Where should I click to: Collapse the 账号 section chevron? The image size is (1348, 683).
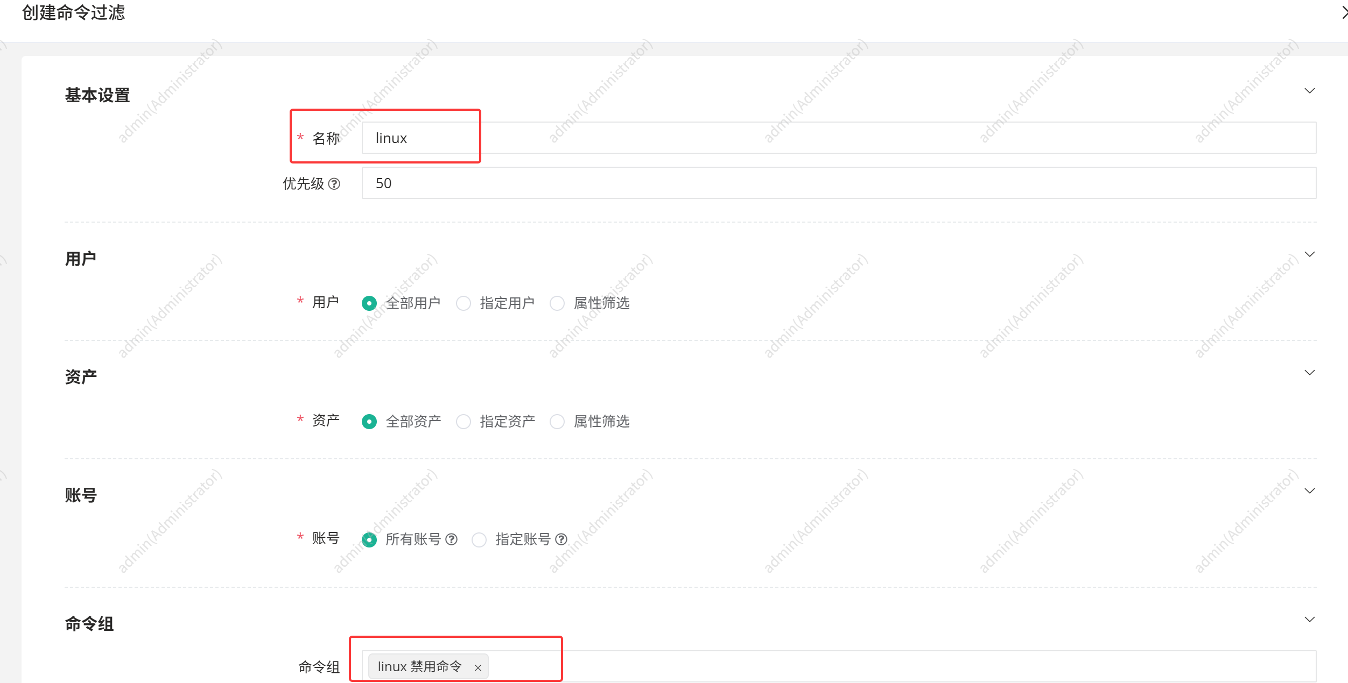coord(1310,490)
